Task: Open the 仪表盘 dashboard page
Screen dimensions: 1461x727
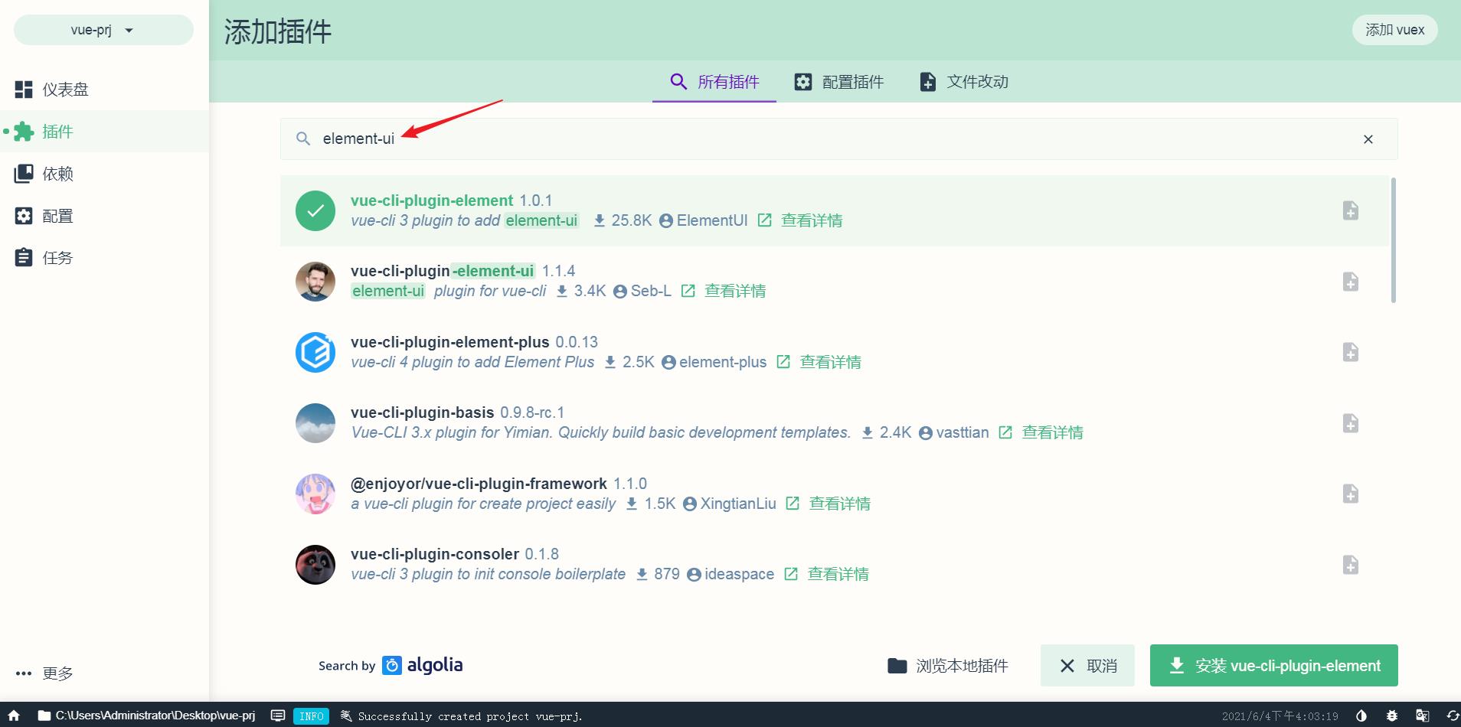Action: (x=104, y=90)
